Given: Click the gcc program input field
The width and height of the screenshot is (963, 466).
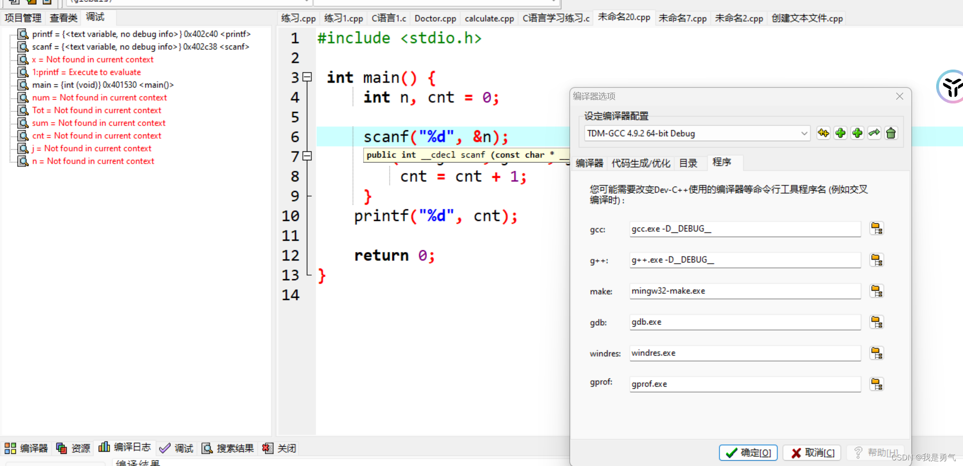Looking at the screenshot, I should click(745, 229).
